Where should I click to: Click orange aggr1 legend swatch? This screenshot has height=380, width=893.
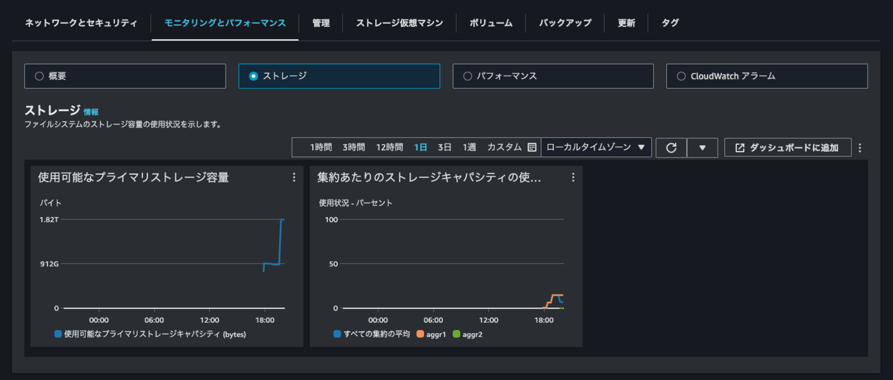[x=420, y=334]
